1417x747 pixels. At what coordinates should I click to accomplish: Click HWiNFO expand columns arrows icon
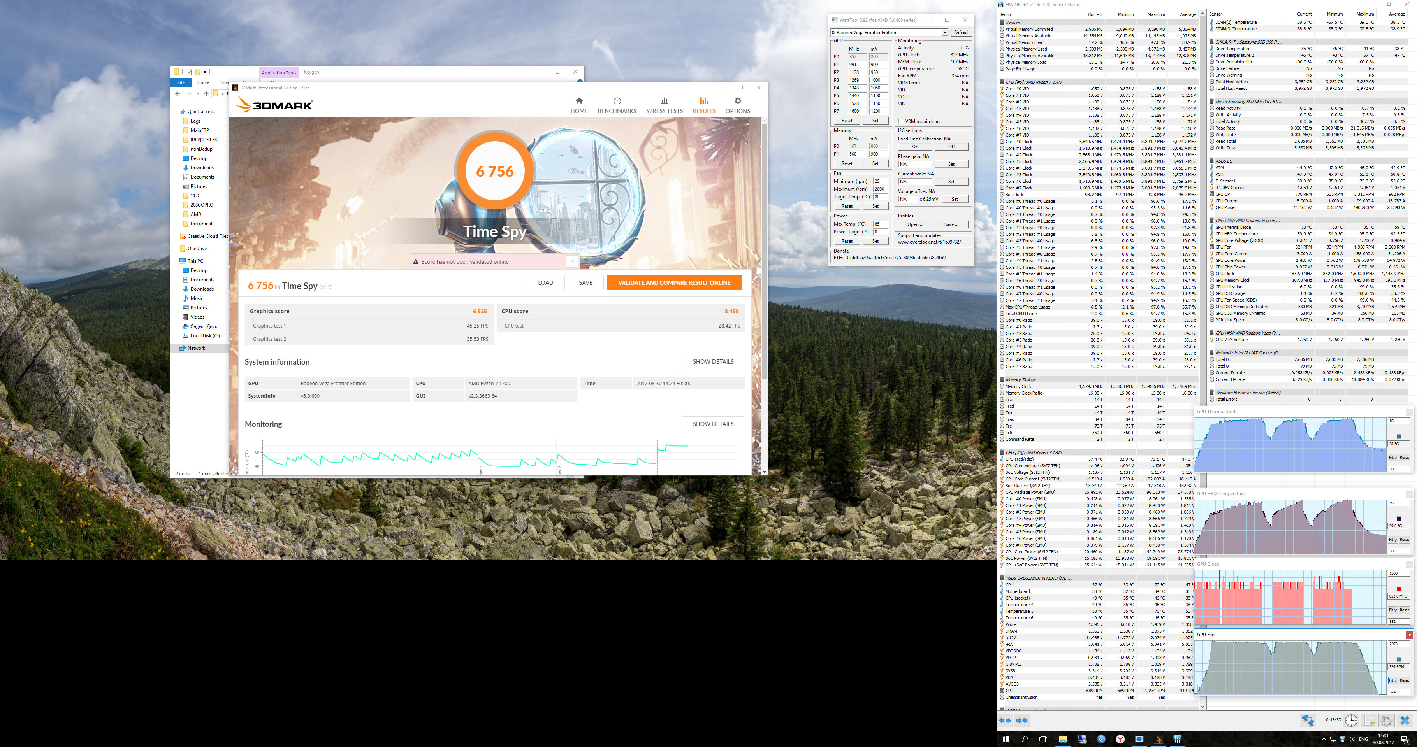pyautogui.click(x=1005, y=721)
